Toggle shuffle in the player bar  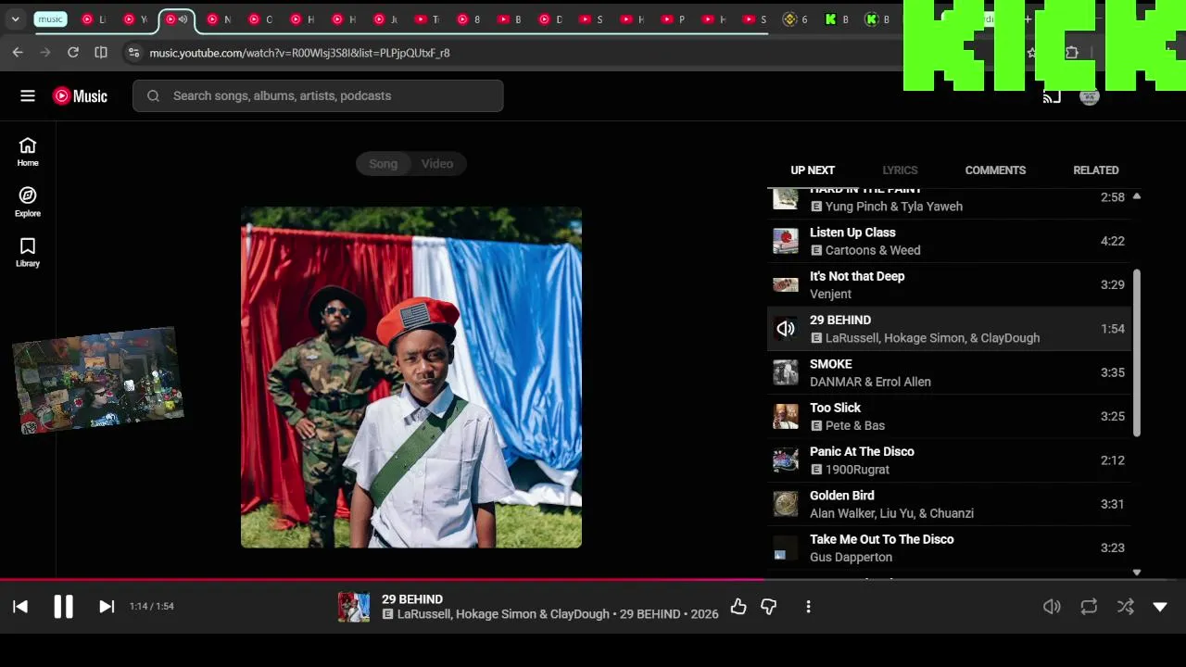pyautogui.click(x=1125, y=607)
